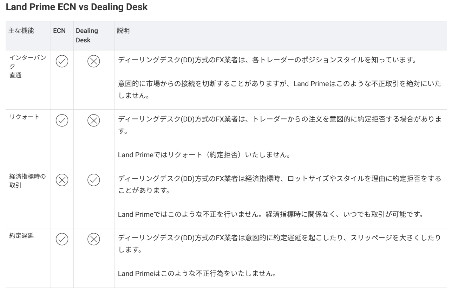Image resolution: width=452 pixels, height=290 pixels.
Task: Click ECN checkmark icon in インターバンク直通 row
Action: click(62, 62)
